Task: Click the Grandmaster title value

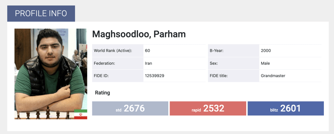Action: [x=273, y=76]
